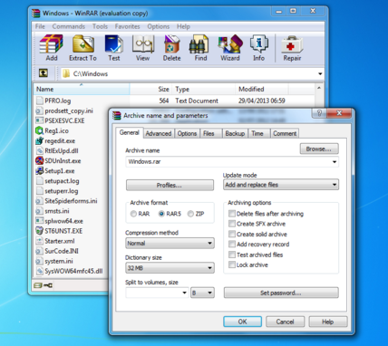Click the dialog Help button
The height and width of the screenshot is (346, 388).
coord(328,322)
